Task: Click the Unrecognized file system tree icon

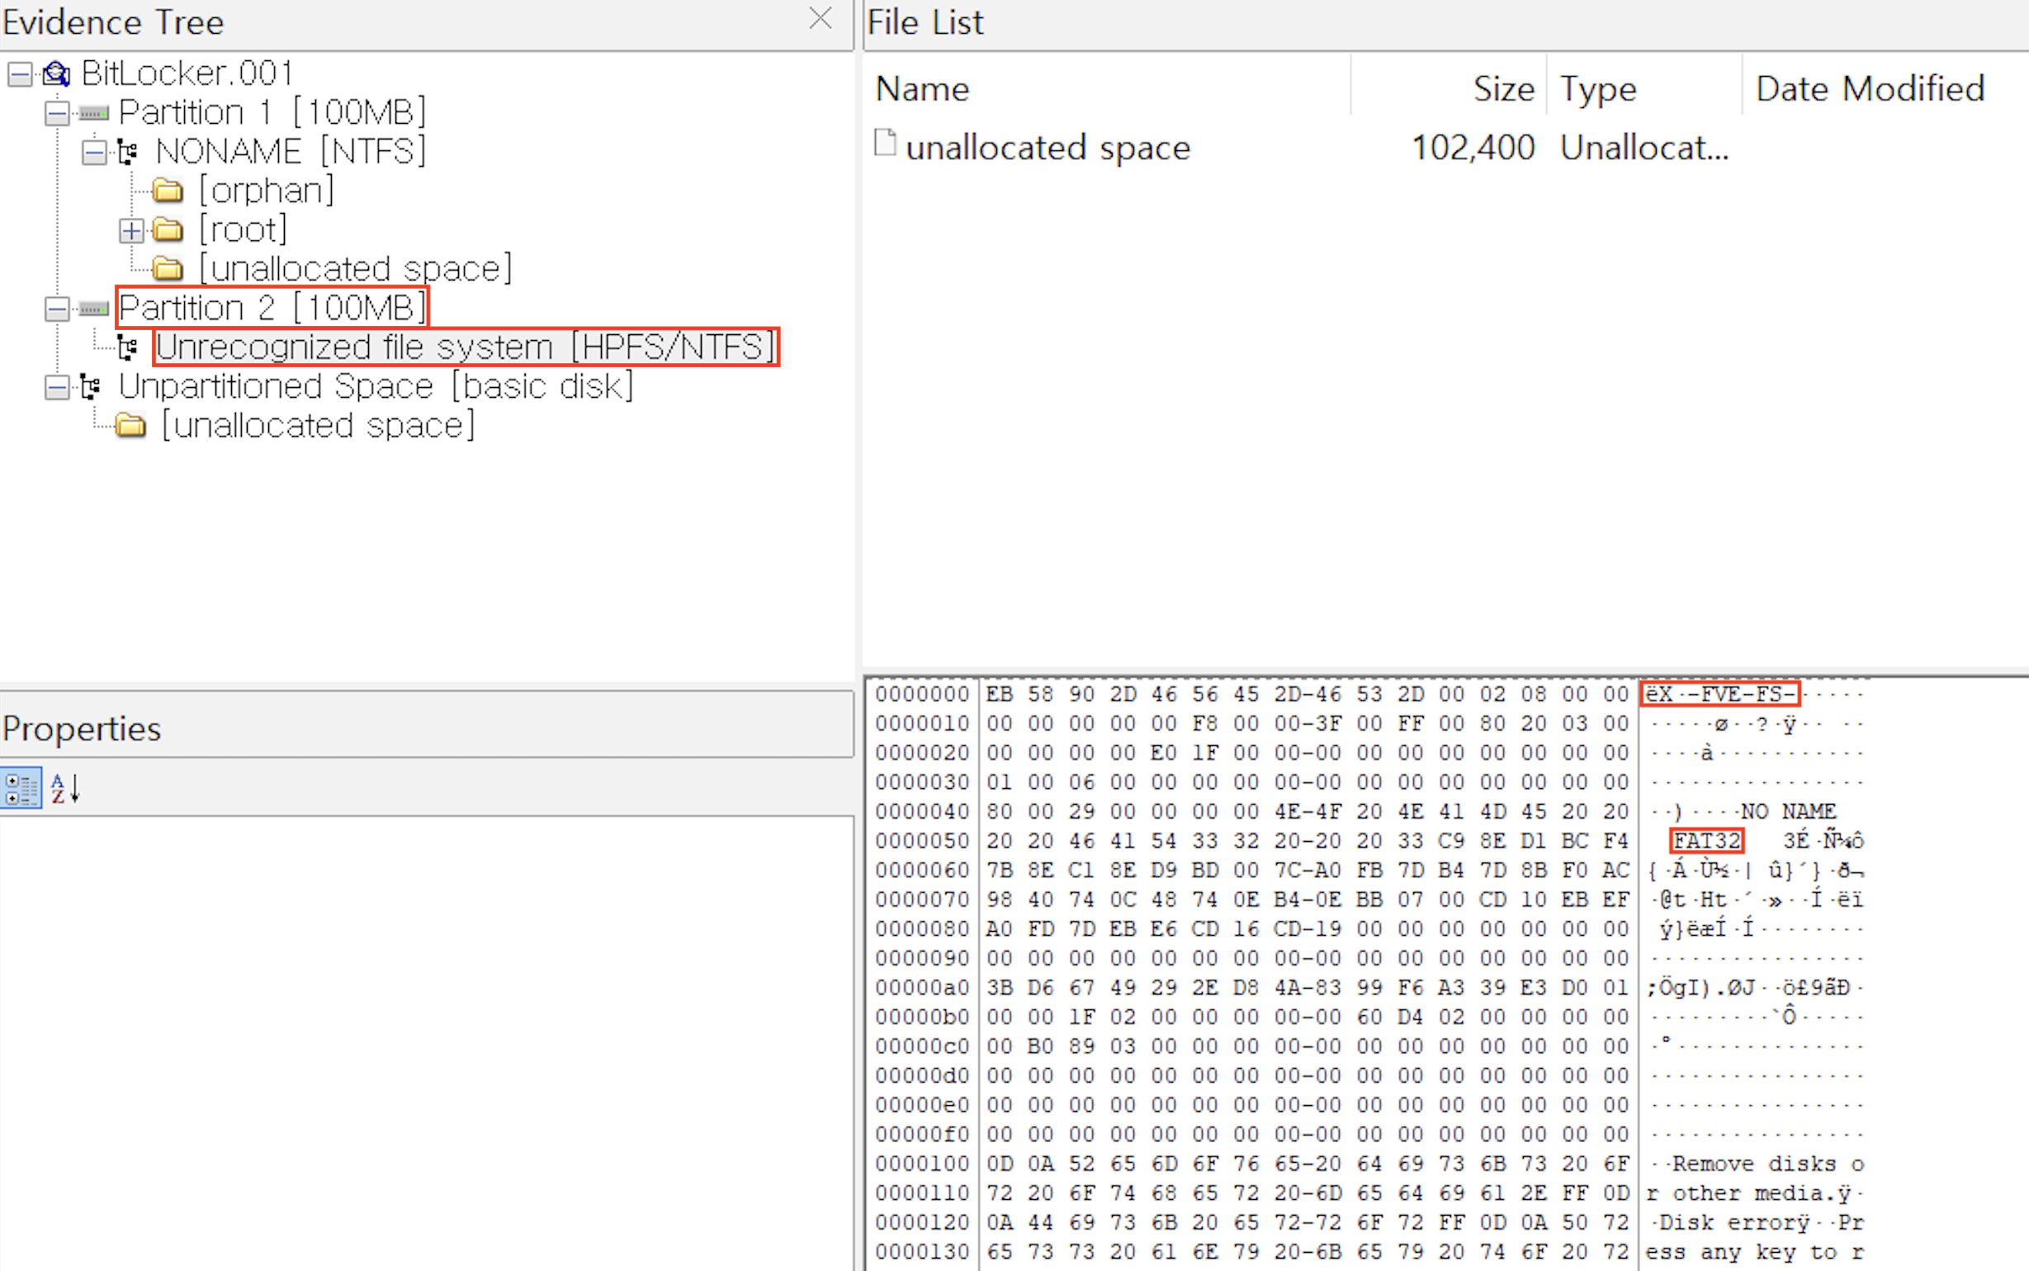Action: [x=128, y=347]
